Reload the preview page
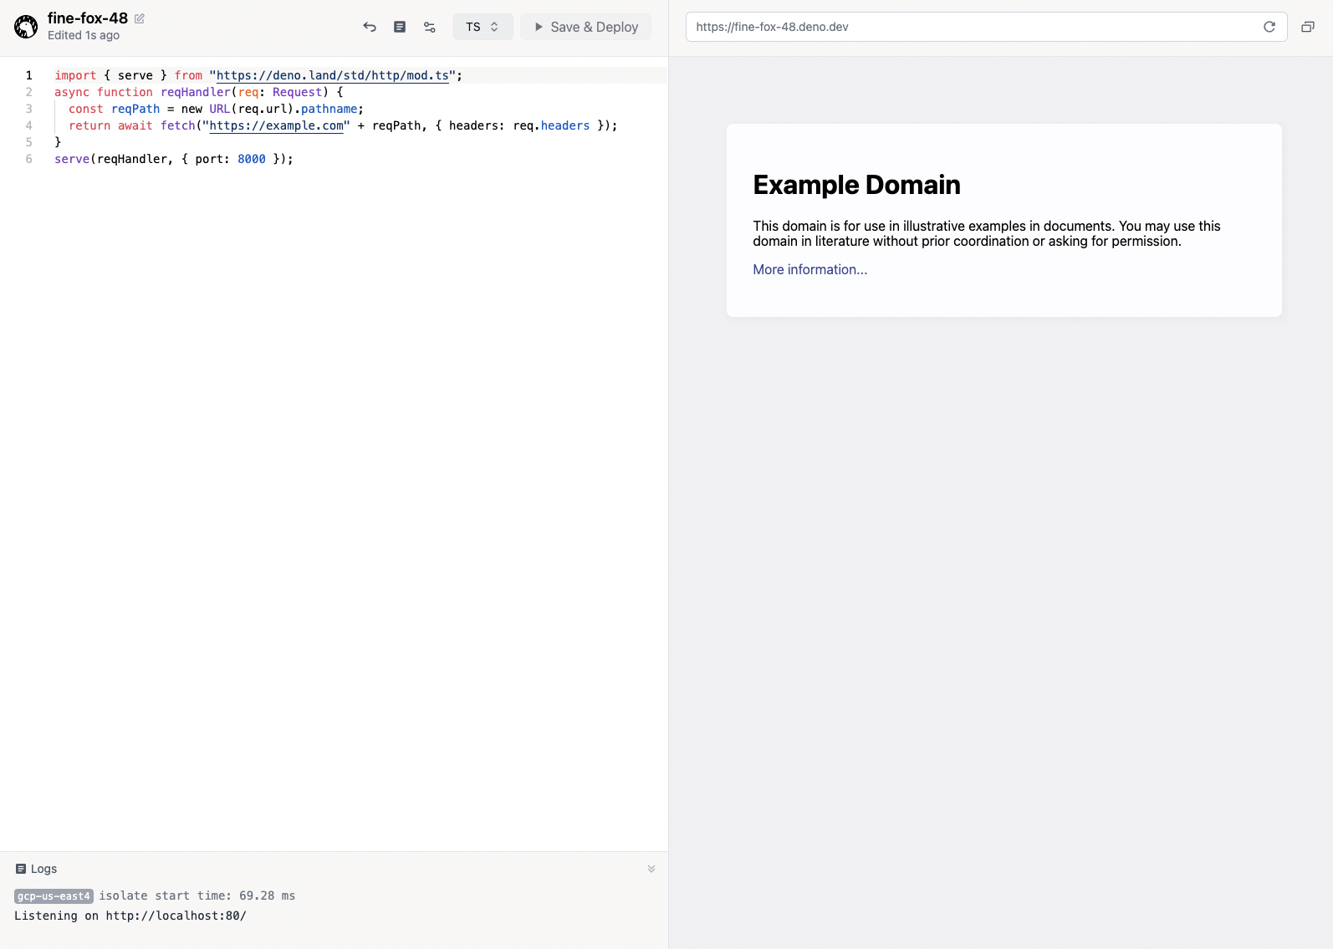Screen dimensions: 1333x949 click(1269, 27)
